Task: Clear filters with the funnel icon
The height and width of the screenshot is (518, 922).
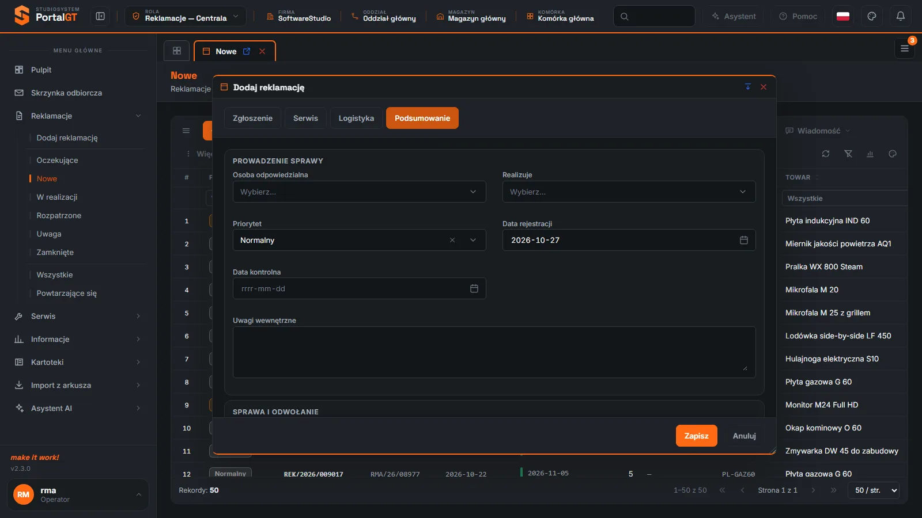Action: pyautogui.click(x=848, y=154)
